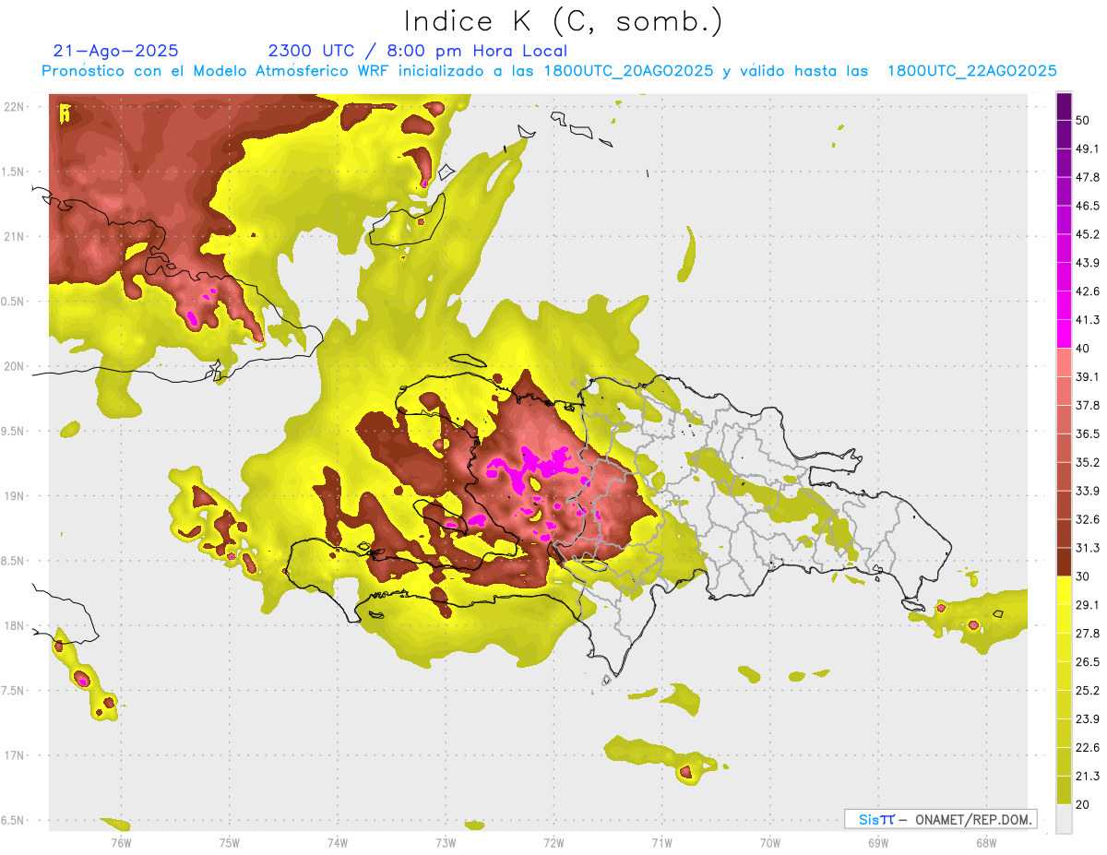Click the "22N" latitude label
Screen dimensions: 1107x855
coord(15,107)
